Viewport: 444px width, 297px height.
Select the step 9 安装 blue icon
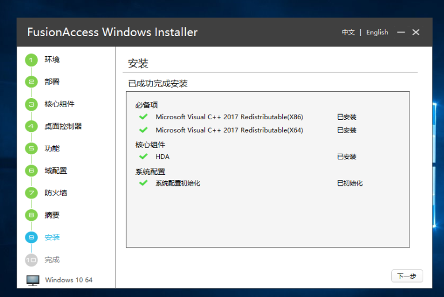[31, 237]
